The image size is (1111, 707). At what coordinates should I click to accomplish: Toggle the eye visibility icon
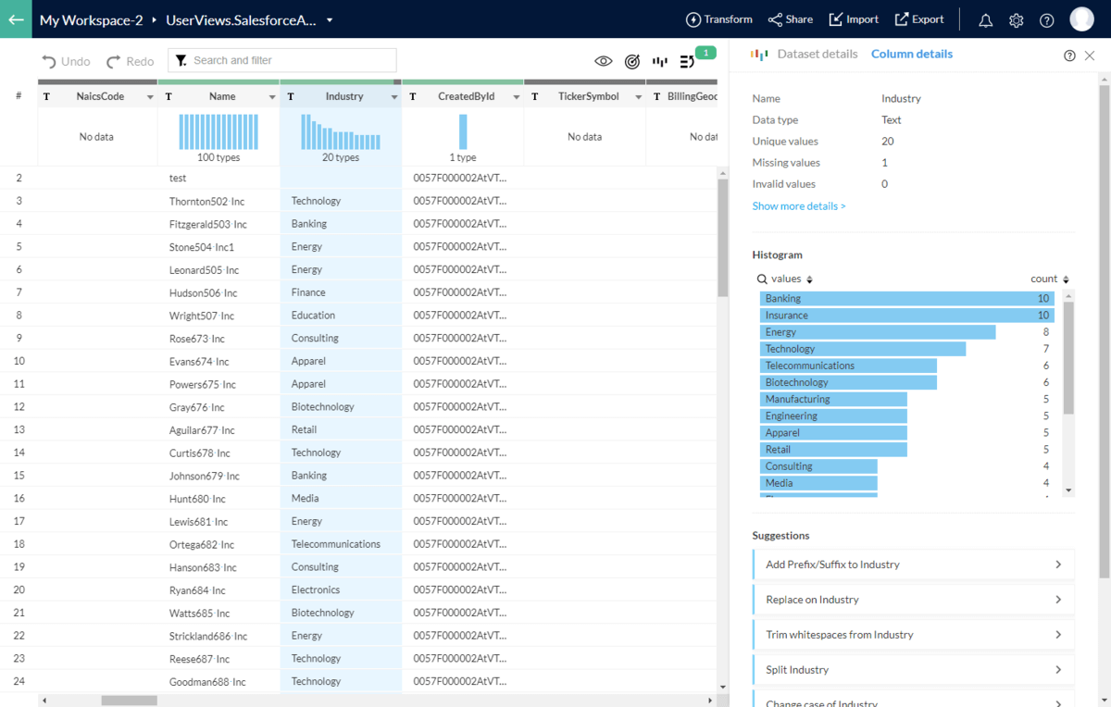(x=604, y=61)
